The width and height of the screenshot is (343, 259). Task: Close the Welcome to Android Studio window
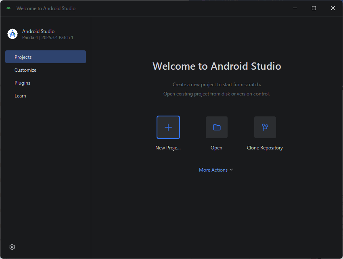333,8
